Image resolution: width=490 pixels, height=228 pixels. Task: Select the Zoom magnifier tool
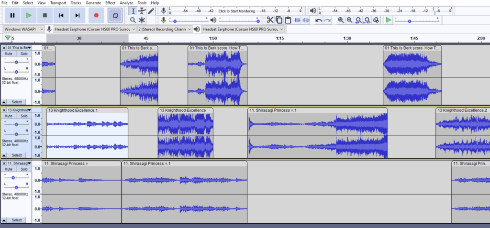[x=133, y=20]
